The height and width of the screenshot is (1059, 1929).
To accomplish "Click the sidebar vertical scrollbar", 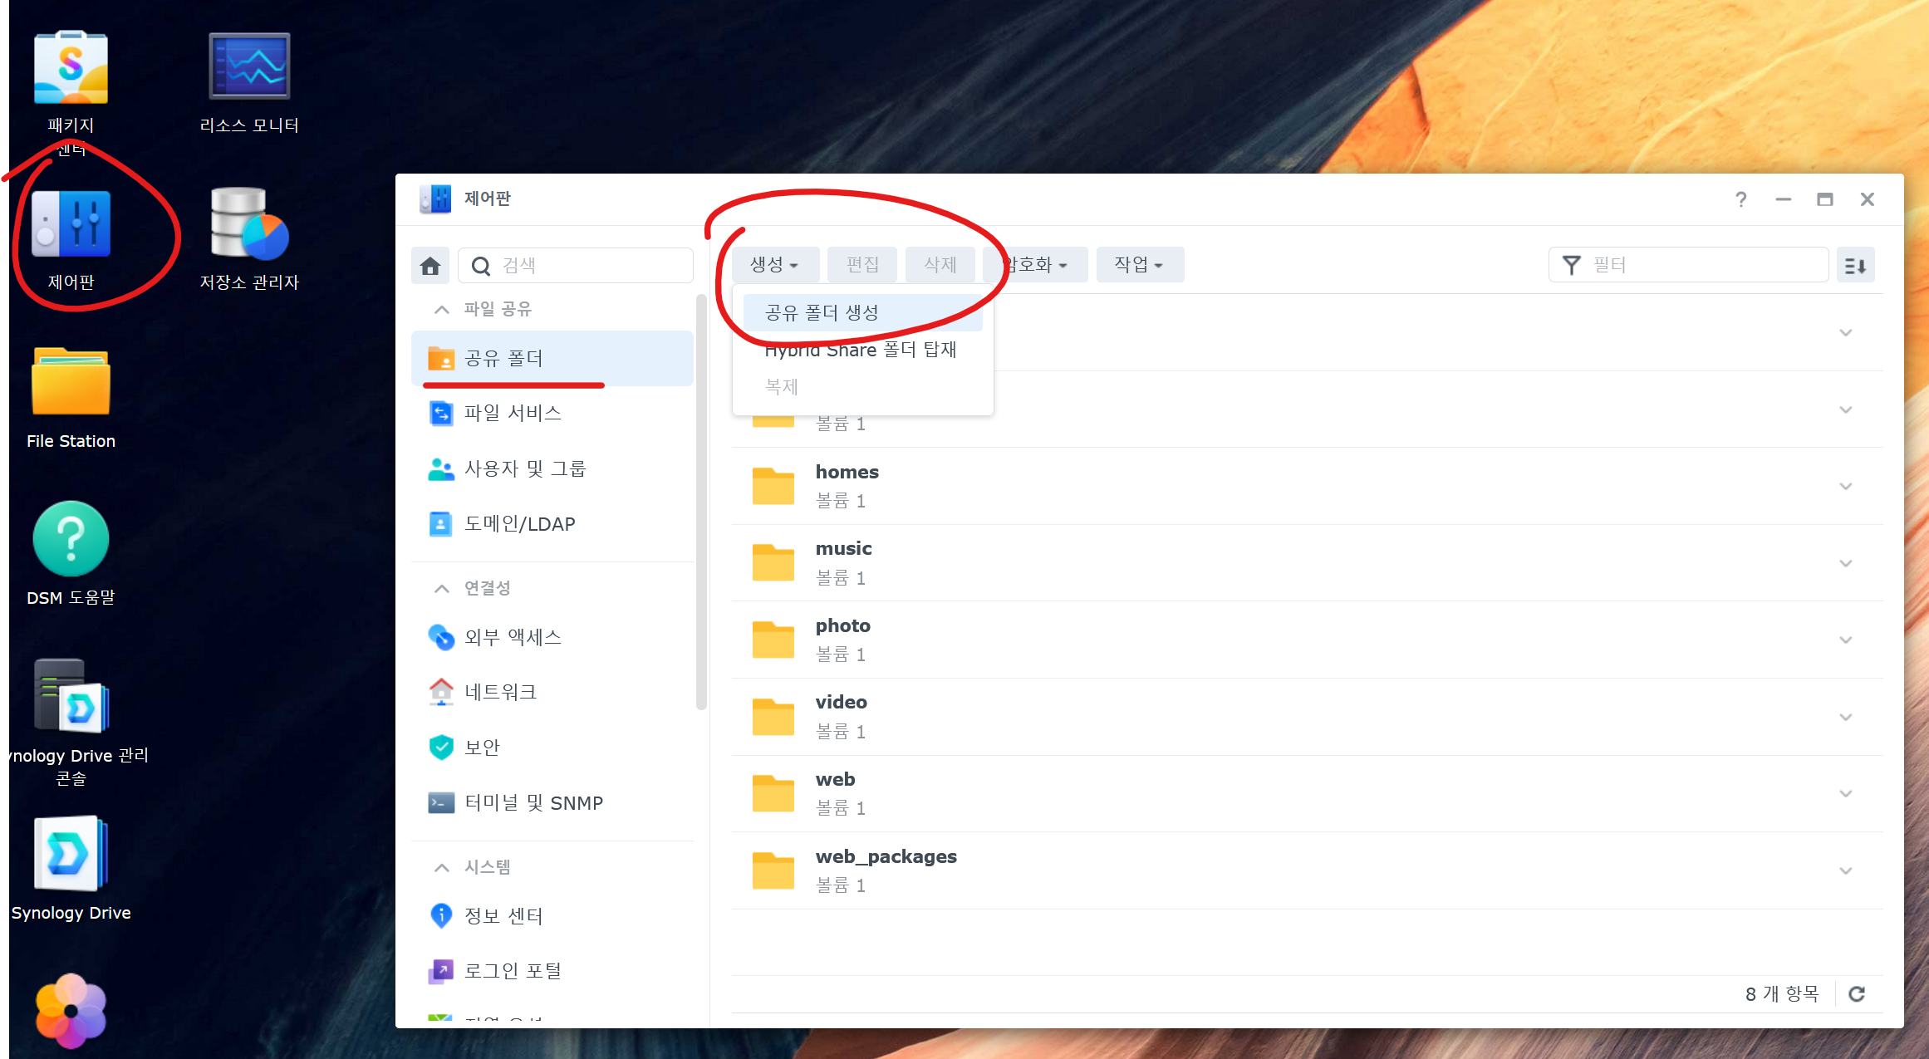I will coord(701,498).
